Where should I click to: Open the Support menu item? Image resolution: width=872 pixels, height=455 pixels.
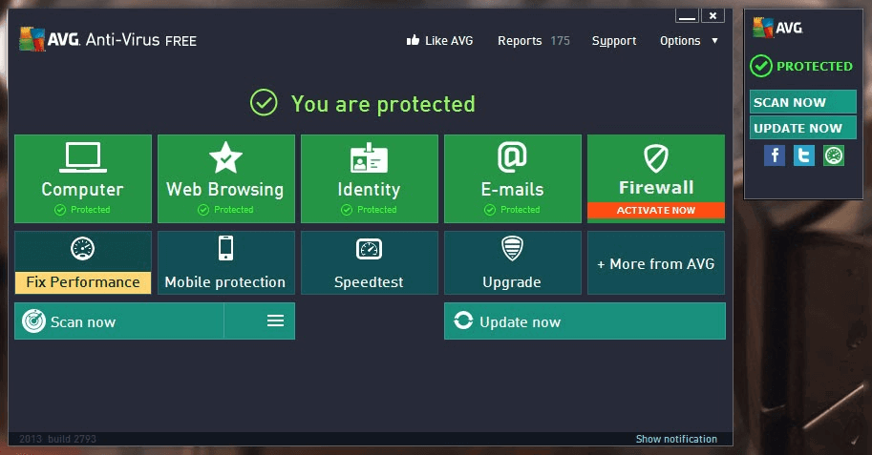click(613, 41)
